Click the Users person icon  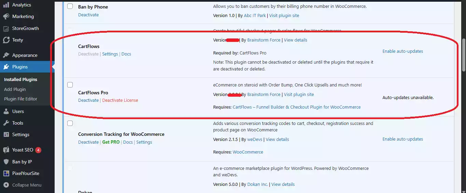click(6, 111)
